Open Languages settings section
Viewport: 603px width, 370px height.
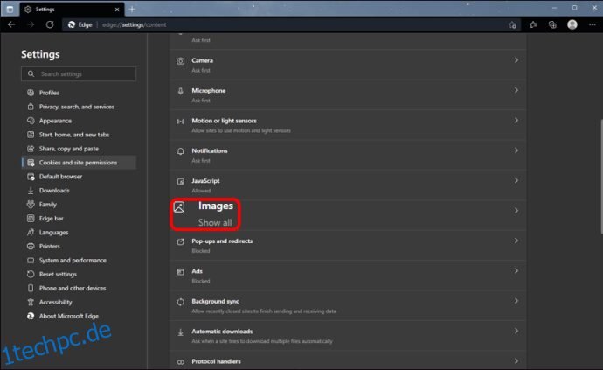point(79,232)
